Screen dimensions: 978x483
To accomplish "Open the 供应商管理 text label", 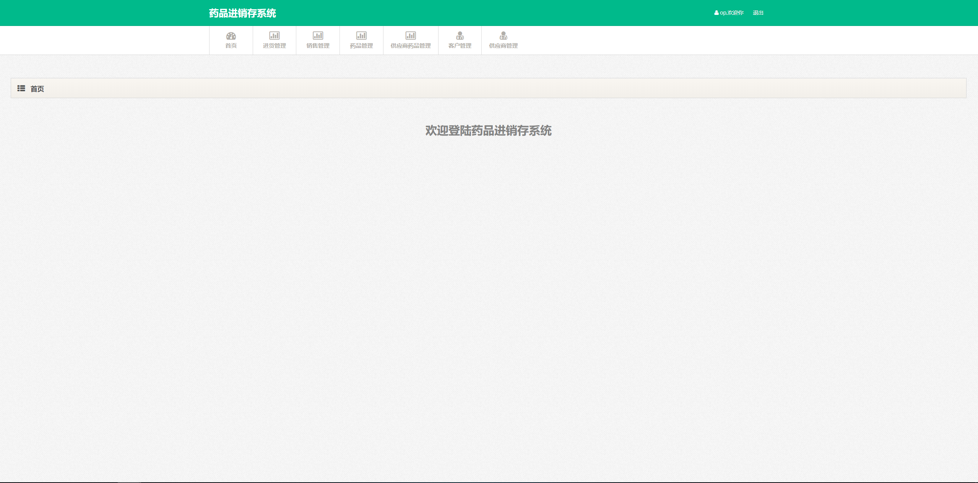I will point(504,46).
